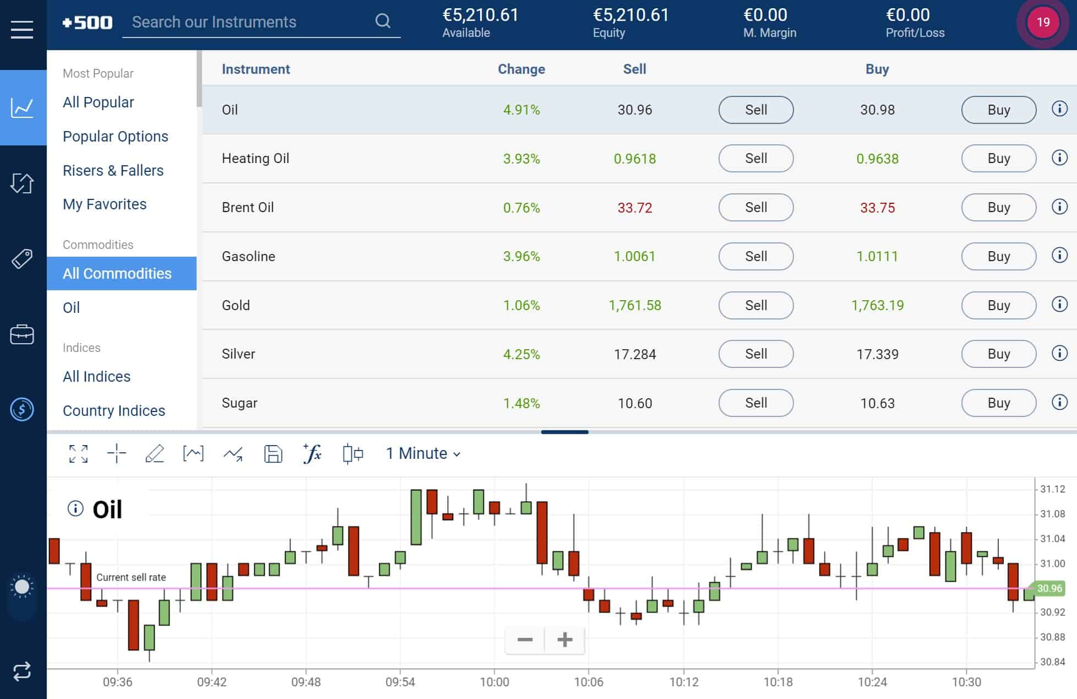Open the notifications badge showing 19
1077x699 pixels.
coord(1043,23)
